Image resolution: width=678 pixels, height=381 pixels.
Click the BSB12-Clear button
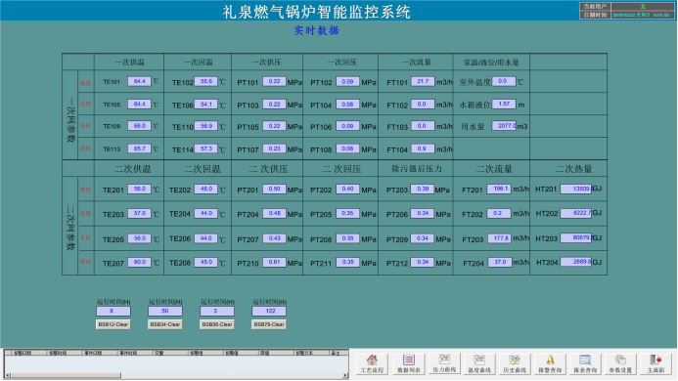point(113,324)
